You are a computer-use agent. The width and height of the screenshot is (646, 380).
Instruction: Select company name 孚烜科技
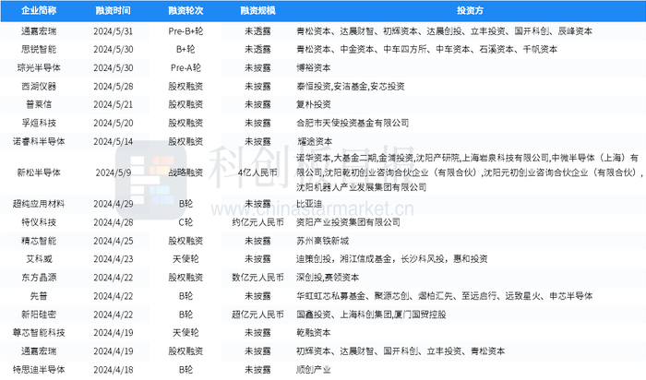[39, 123]
